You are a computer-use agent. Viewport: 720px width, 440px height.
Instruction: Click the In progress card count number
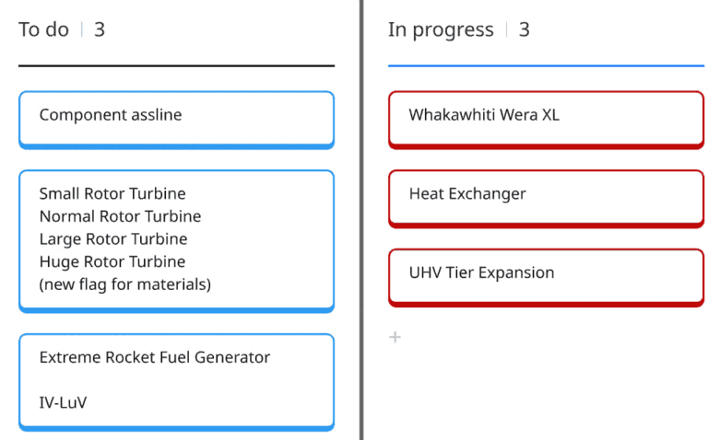pos(525,29)
